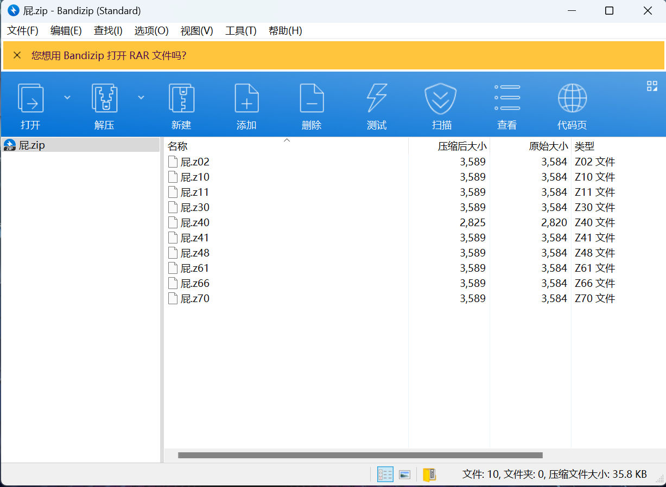The width and height of the screenshot is (666, 487).
Task: Click the Bandizip app icon in title bar
Action: [x=14, y=11]
